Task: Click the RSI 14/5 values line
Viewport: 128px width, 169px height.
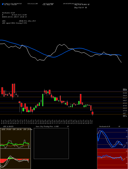Action: tap(14, 15)
